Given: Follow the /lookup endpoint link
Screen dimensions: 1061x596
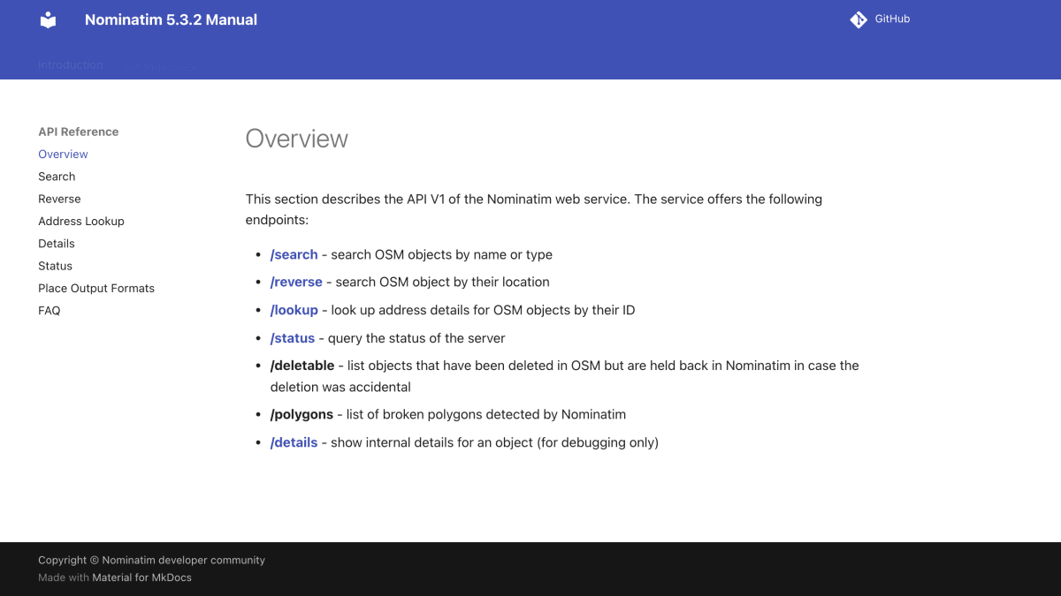Looking at the screenshot, I should point(294,310).
